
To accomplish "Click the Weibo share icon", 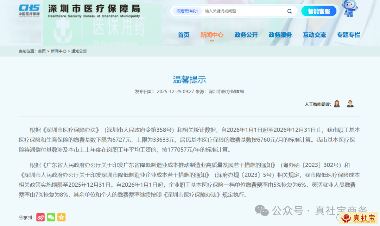I will pos(40,218).
